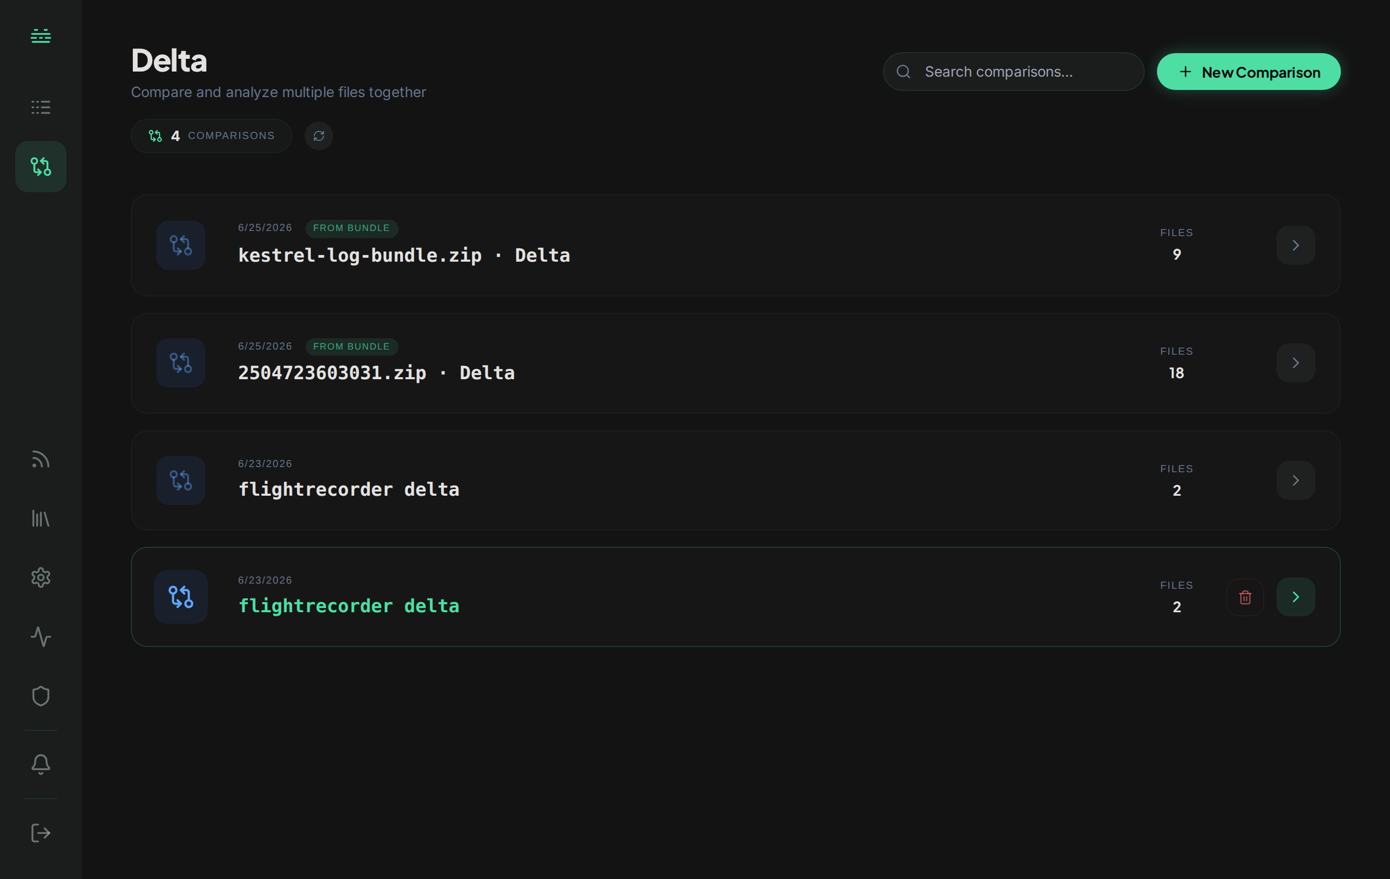Open kestrel-log-bundle.zip comparison via chevron
The image size is (1390, 879).
pos(1296,245)
